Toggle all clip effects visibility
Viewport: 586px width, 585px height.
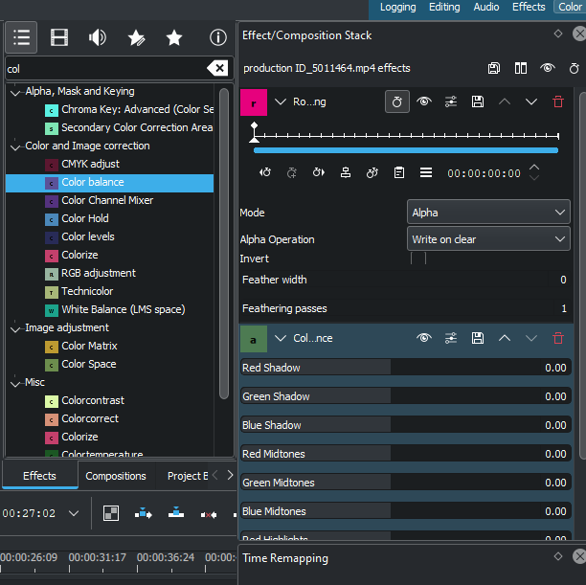coord(548,68)
